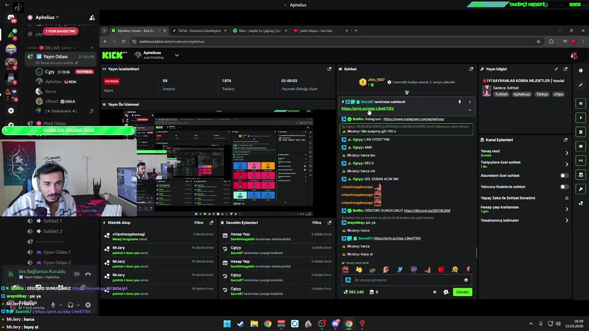Open the discord.gg invite link in chat
This screenshot has height=331, width=589.
point(427,211)
